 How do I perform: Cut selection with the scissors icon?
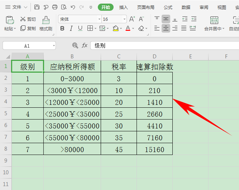pos(23,19)
